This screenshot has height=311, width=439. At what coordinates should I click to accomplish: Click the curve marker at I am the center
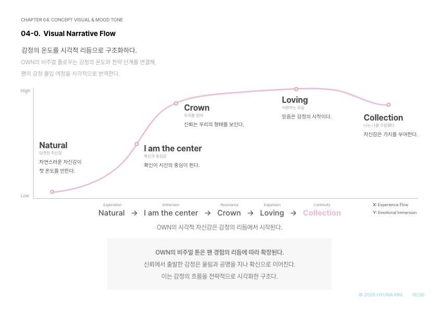point(137,144)
